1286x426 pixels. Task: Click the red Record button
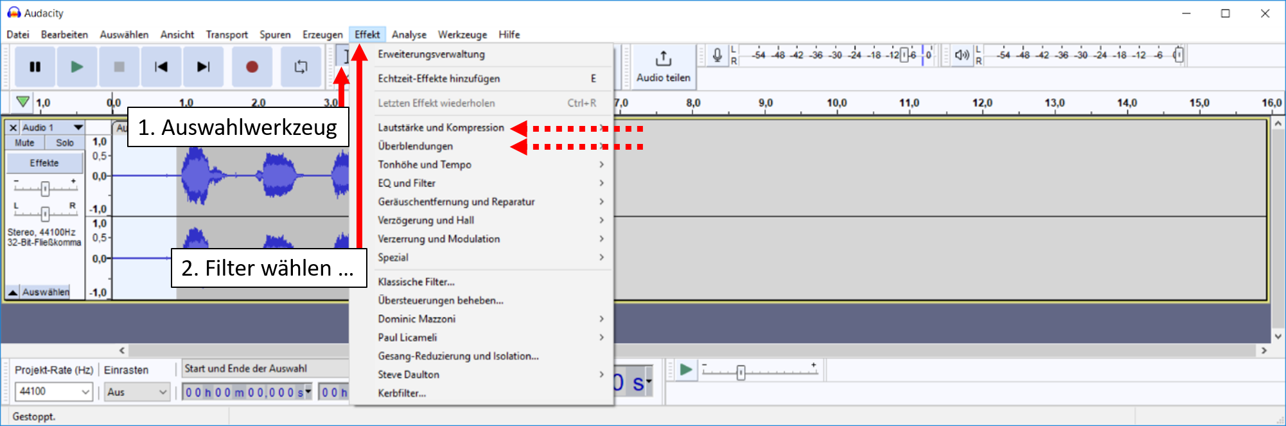252,67
